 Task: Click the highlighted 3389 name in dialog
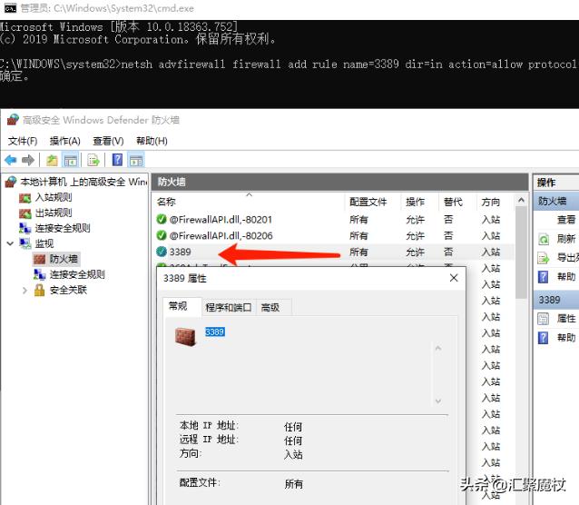pyautogui.click(x=214, y=332)
